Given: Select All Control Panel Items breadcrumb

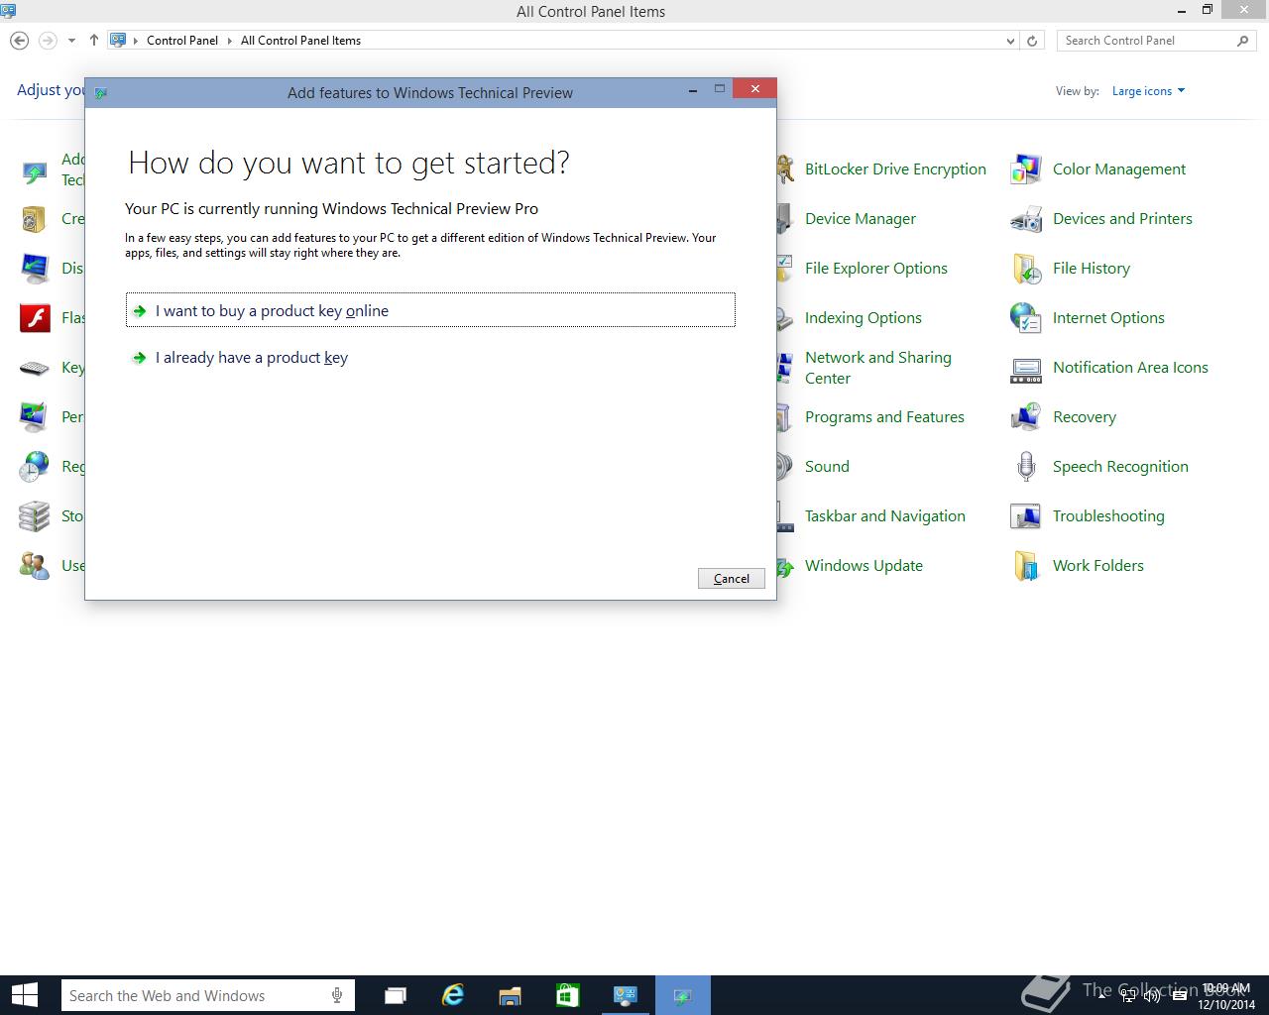Looking at the screenshot, I should (x=300, y=41).
